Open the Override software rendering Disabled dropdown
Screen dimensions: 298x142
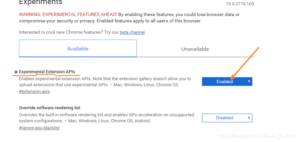pos(225,118)
